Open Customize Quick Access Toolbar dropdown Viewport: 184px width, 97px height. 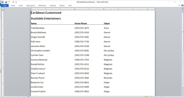coord(16,2)
